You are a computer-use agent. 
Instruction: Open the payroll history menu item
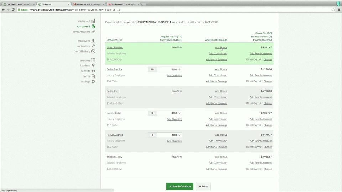[x=82, y=51]
